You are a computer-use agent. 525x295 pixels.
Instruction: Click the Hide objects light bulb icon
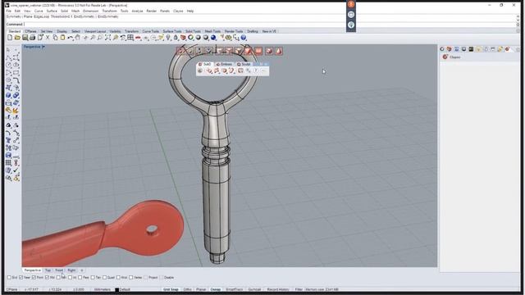click(168, 38)
